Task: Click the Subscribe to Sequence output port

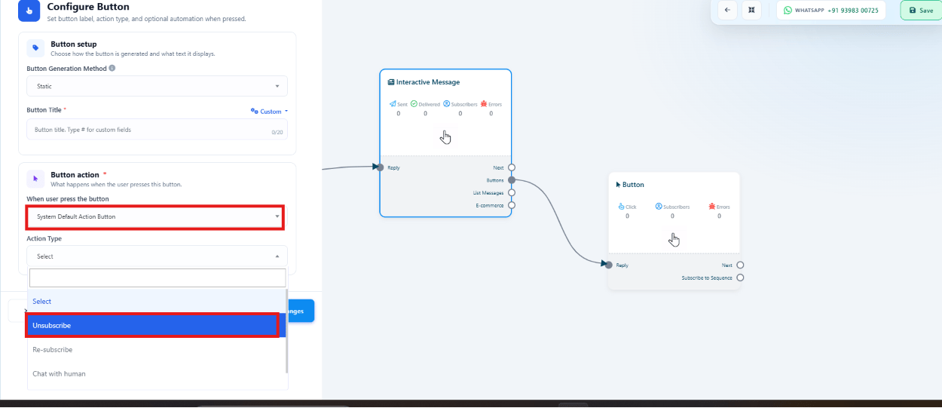Action: (x=740, y=278)
